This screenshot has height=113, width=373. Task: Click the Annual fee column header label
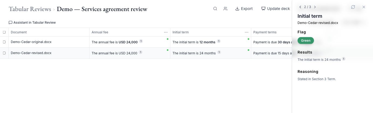click(x=100, y=32)
